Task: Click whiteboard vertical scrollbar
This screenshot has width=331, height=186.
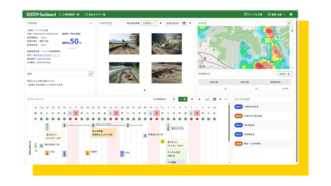Action: point(229,124)
